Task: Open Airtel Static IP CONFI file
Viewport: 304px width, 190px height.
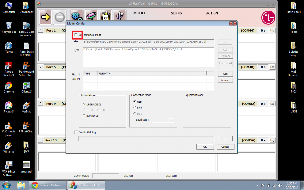Action: tap(26, 49)
